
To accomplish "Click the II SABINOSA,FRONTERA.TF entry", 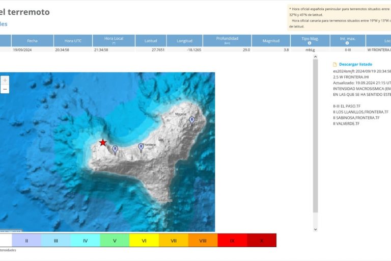I will [356, 118].
